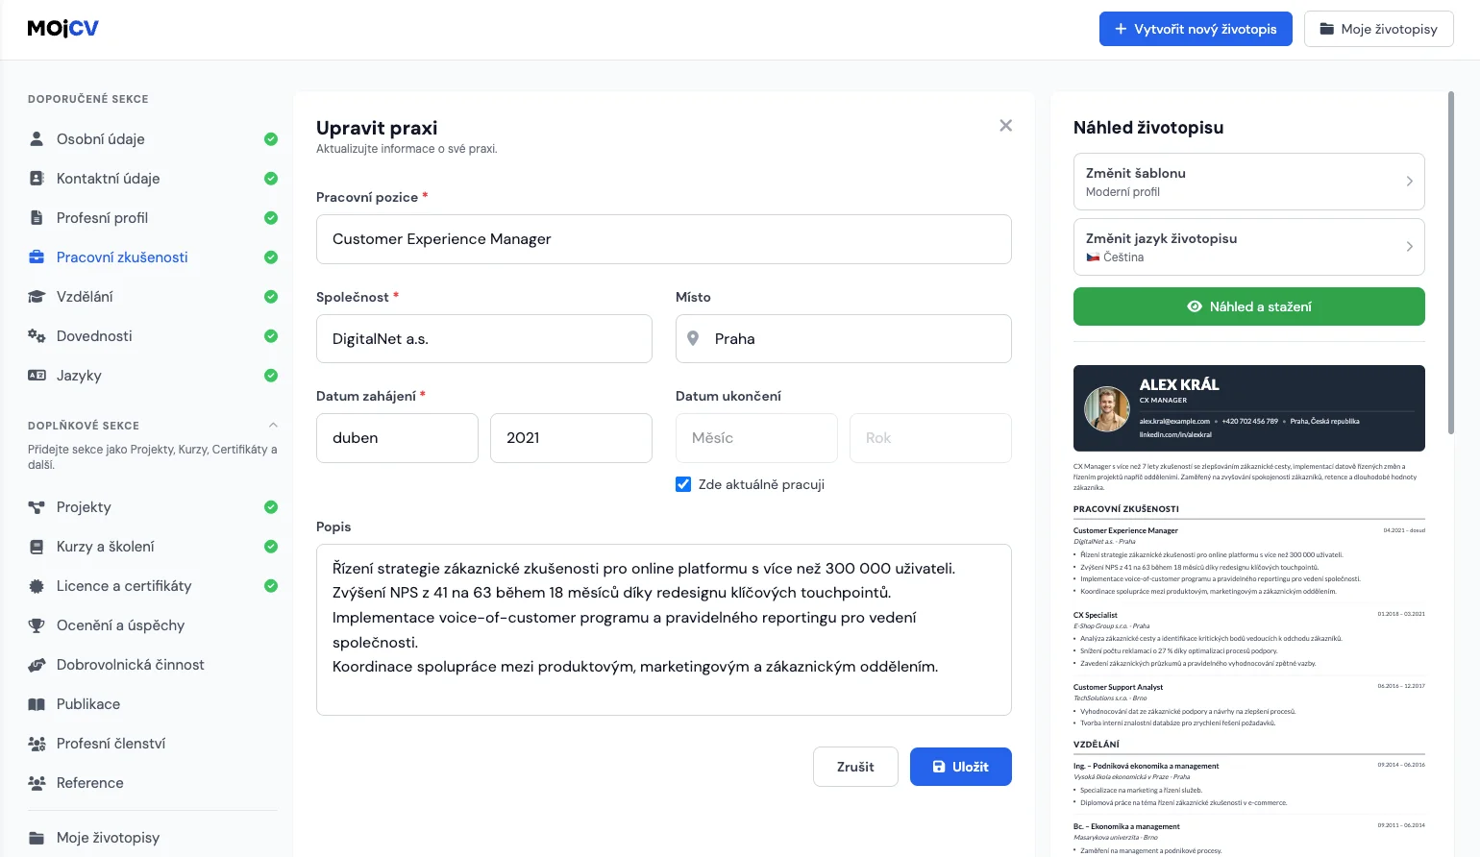
Task: Click the Projekty diagram icon
Action: pos(37,506)
